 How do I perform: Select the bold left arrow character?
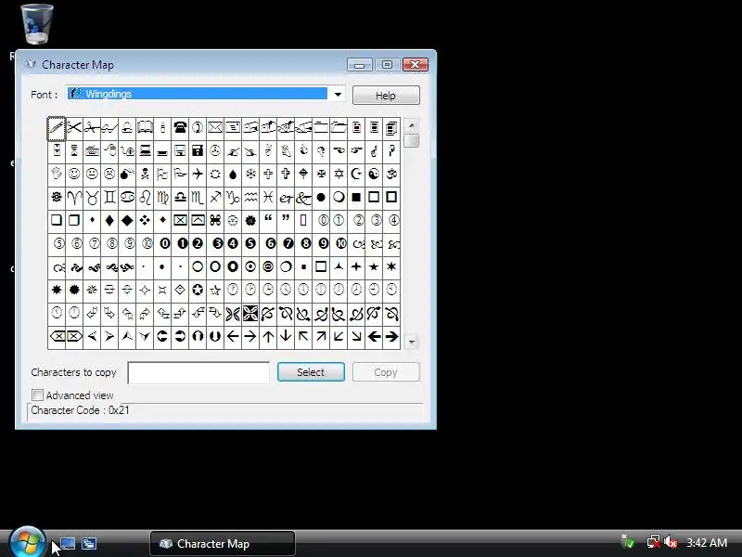click(374, 337)
